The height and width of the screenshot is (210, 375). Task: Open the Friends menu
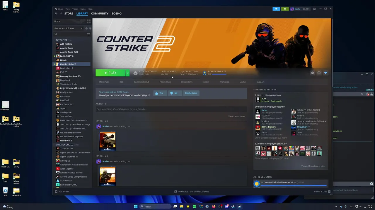pos(75,9)
